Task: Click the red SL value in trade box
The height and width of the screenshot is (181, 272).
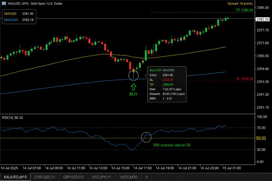Action: click(x=168, y=80)
